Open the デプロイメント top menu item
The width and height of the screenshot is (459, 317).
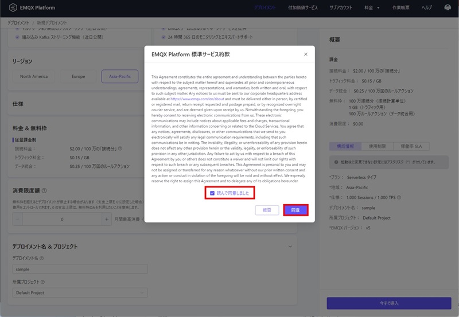(265, 7)
